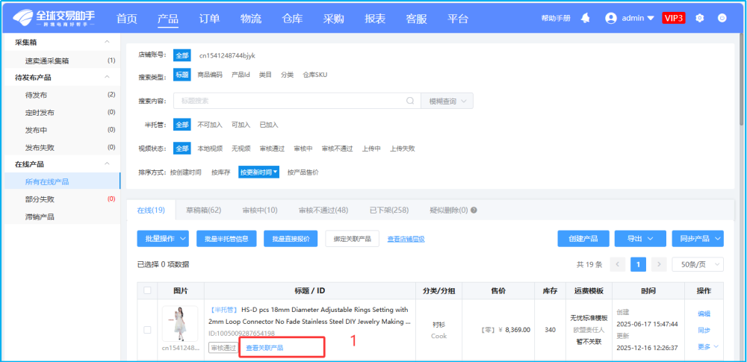Viewport: 747px width, 362px height.
Task: Switch to the 审核中(10) tab
Action: [x=260, y=210]
